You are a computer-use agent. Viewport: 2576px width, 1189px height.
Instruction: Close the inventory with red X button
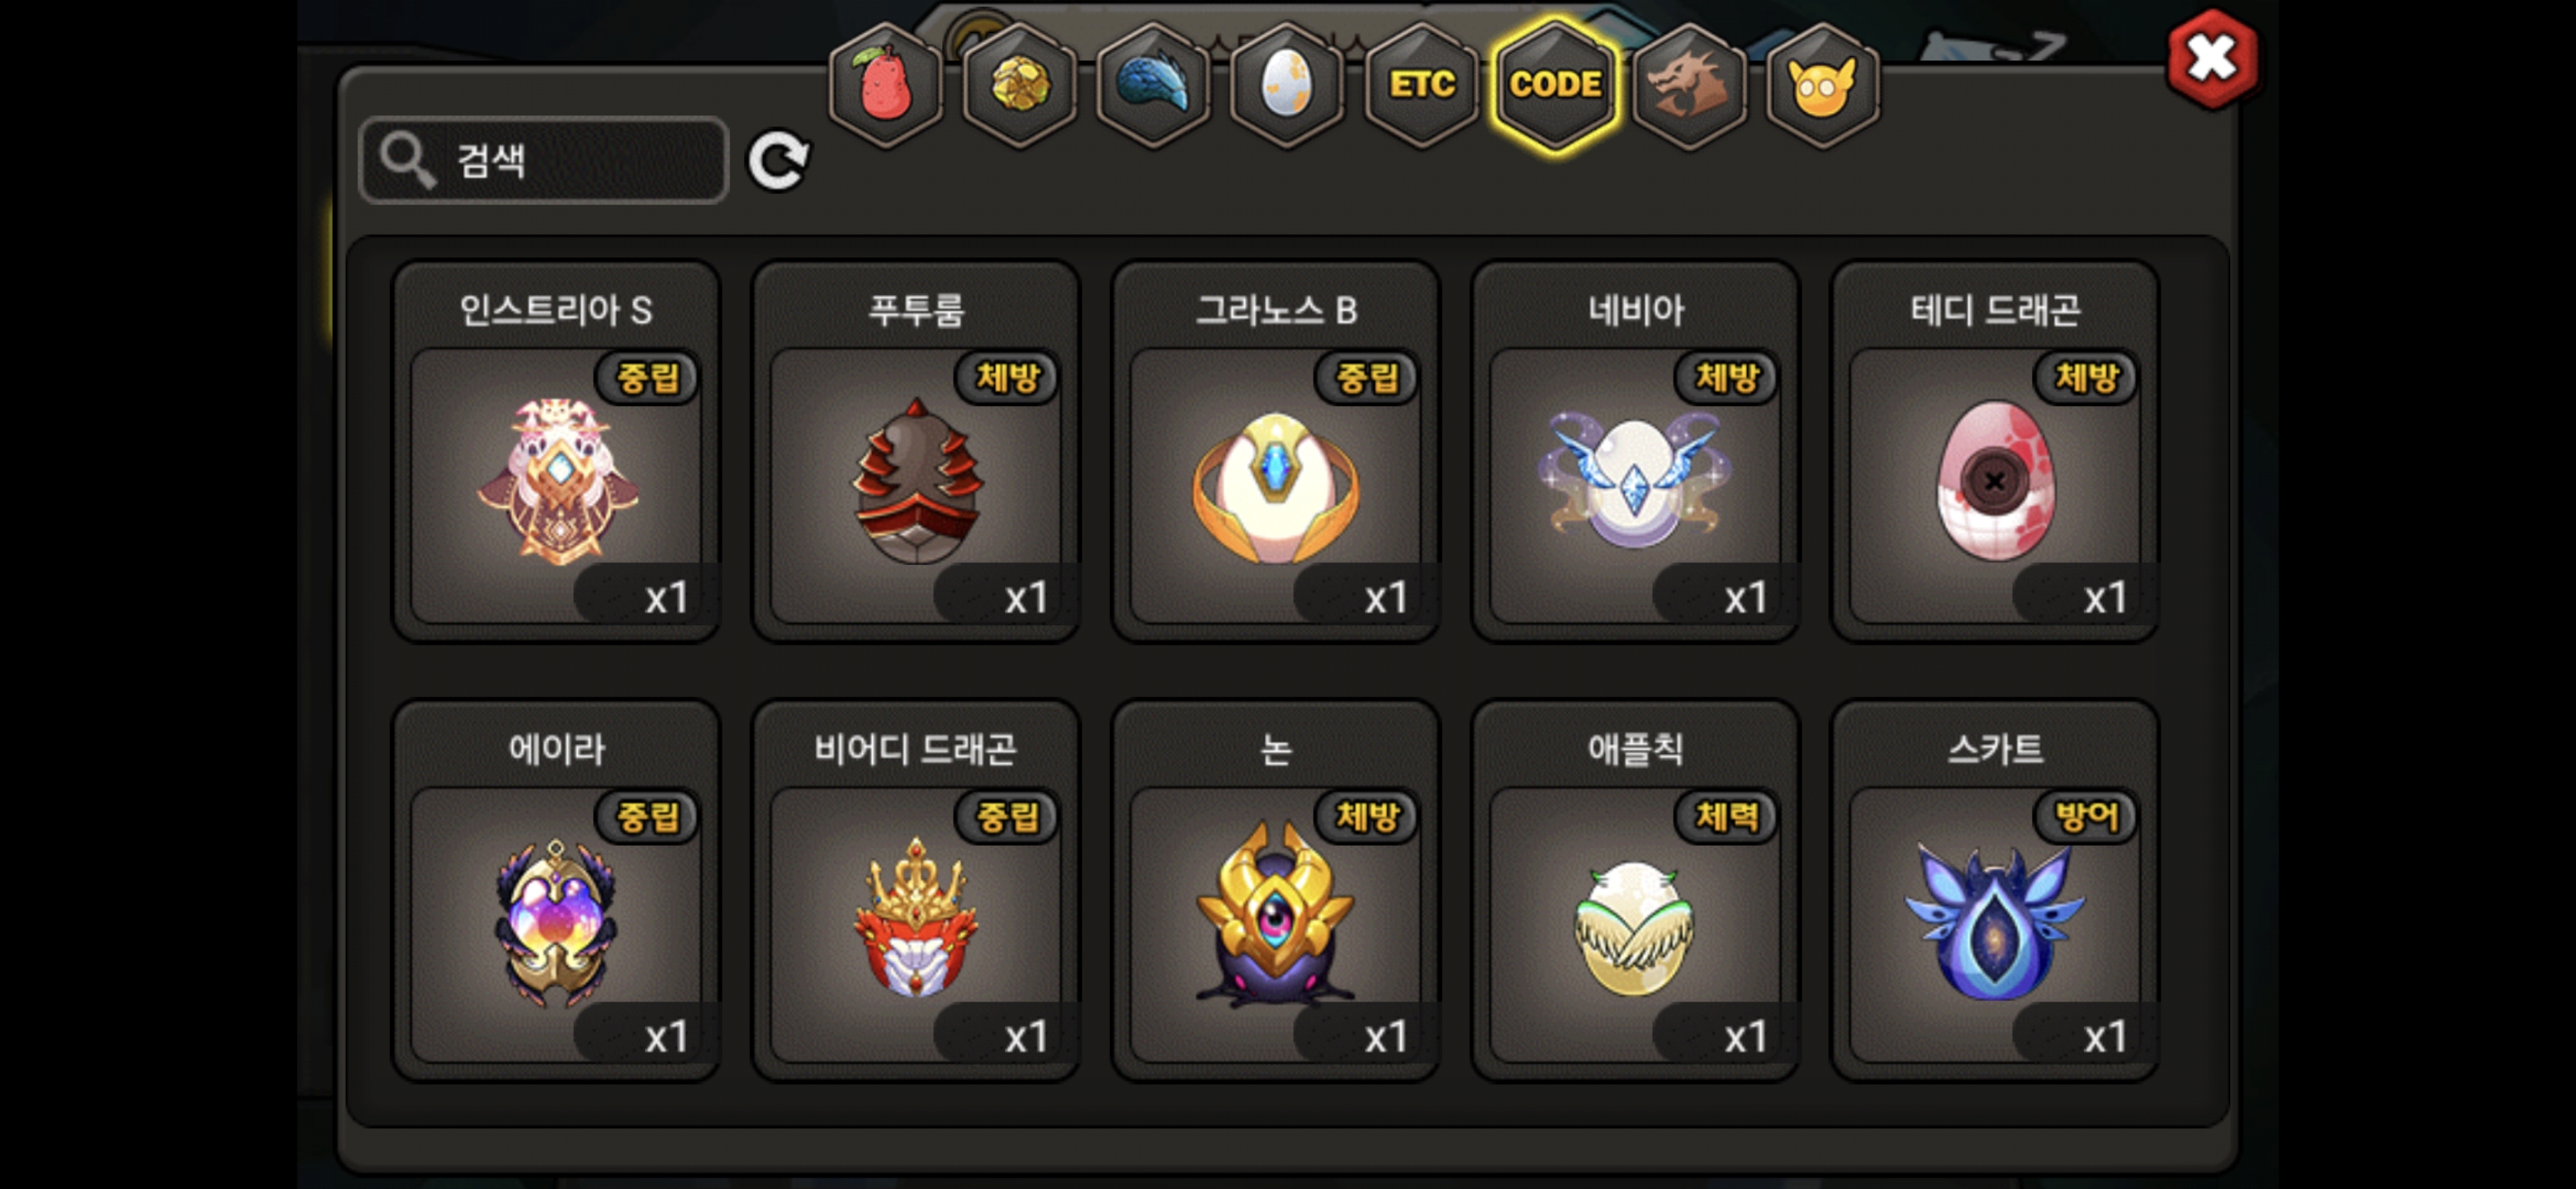(x=2212, y=59)
